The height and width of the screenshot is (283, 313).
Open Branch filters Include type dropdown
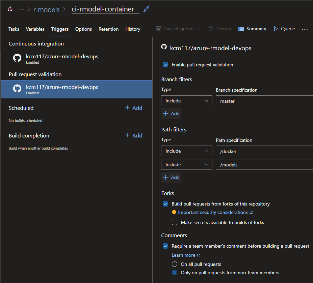pos(187,101)
